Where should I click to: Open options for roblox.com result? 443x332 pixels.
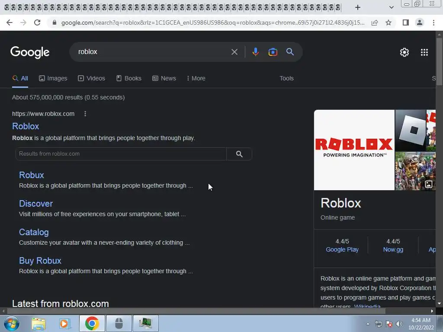(x=85, y=114)
